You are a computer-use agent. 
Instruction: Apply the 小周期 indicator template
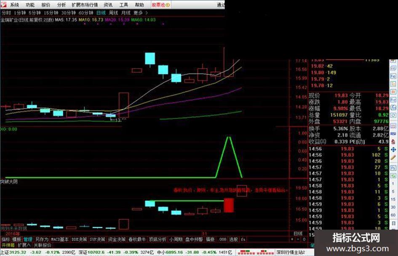coord(176,239)
